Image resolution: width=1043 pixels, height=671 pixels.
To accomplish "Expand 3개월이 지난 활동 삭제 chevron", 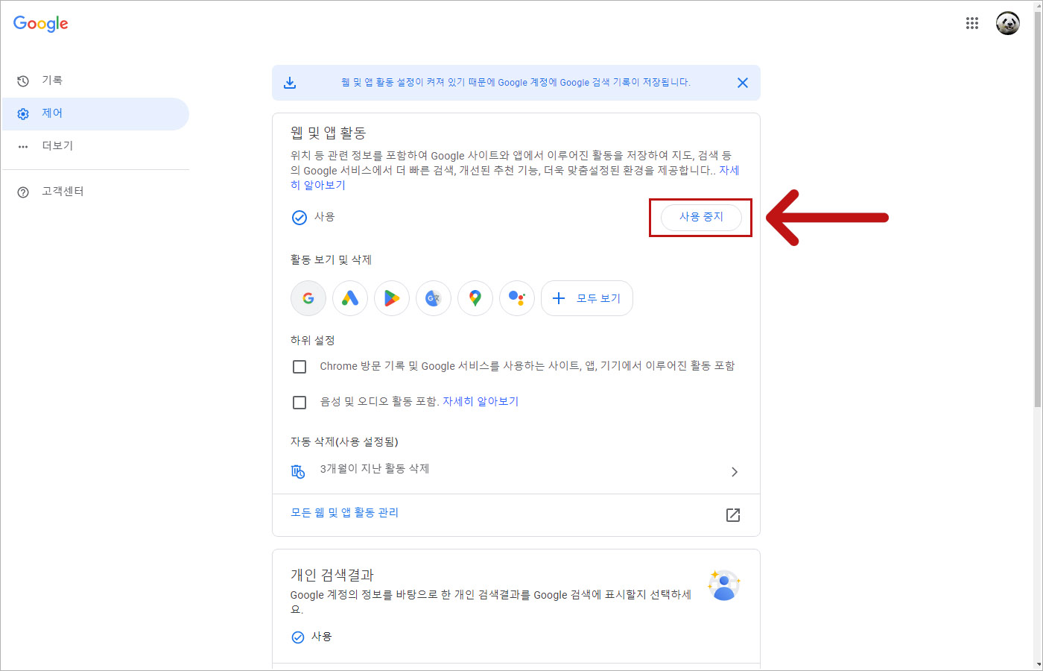I will 735,472.
